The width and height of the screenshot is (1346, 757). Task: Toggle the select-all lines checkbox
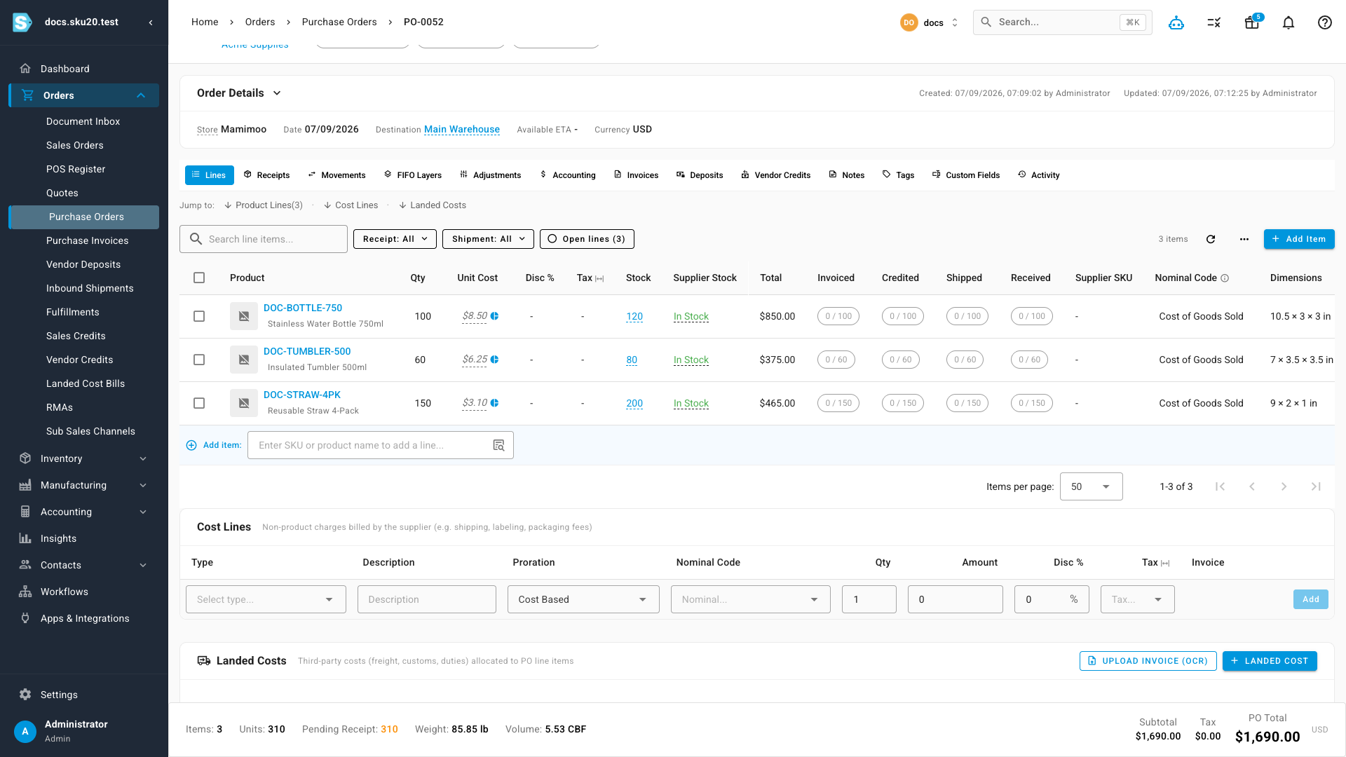tap(199, 278)
